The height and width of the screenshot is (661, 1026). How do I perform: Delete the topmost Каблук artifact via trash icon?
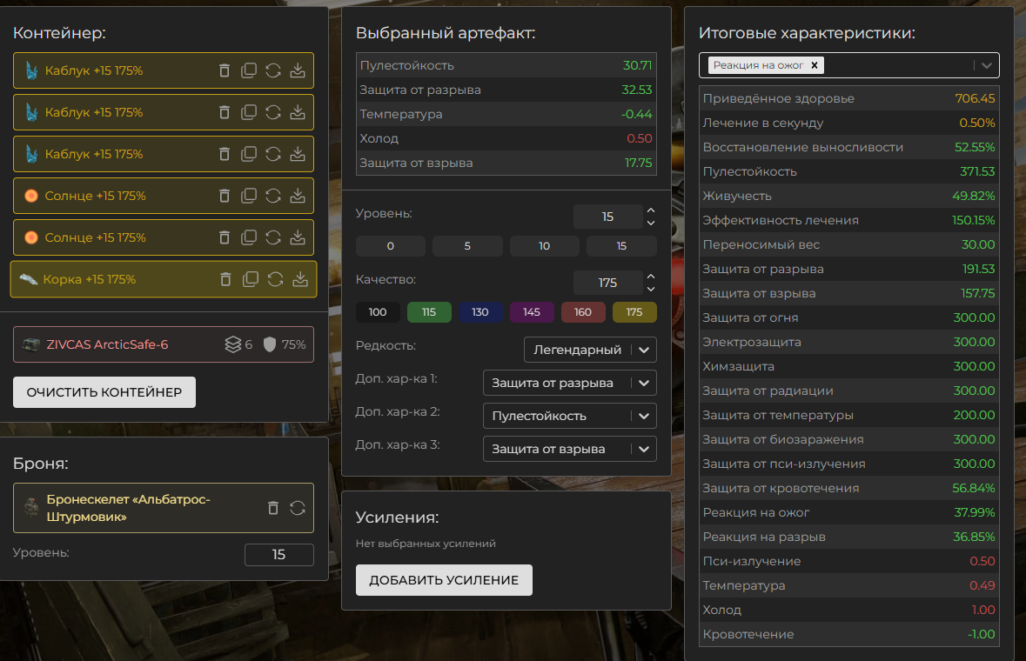[225, 70]
